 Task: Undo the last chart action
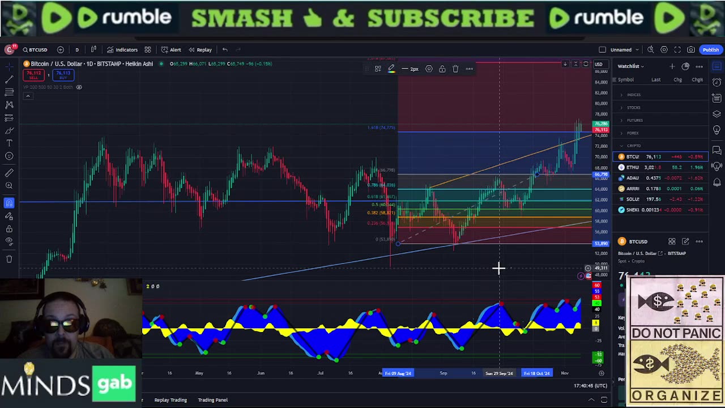(x=225, y=50)
